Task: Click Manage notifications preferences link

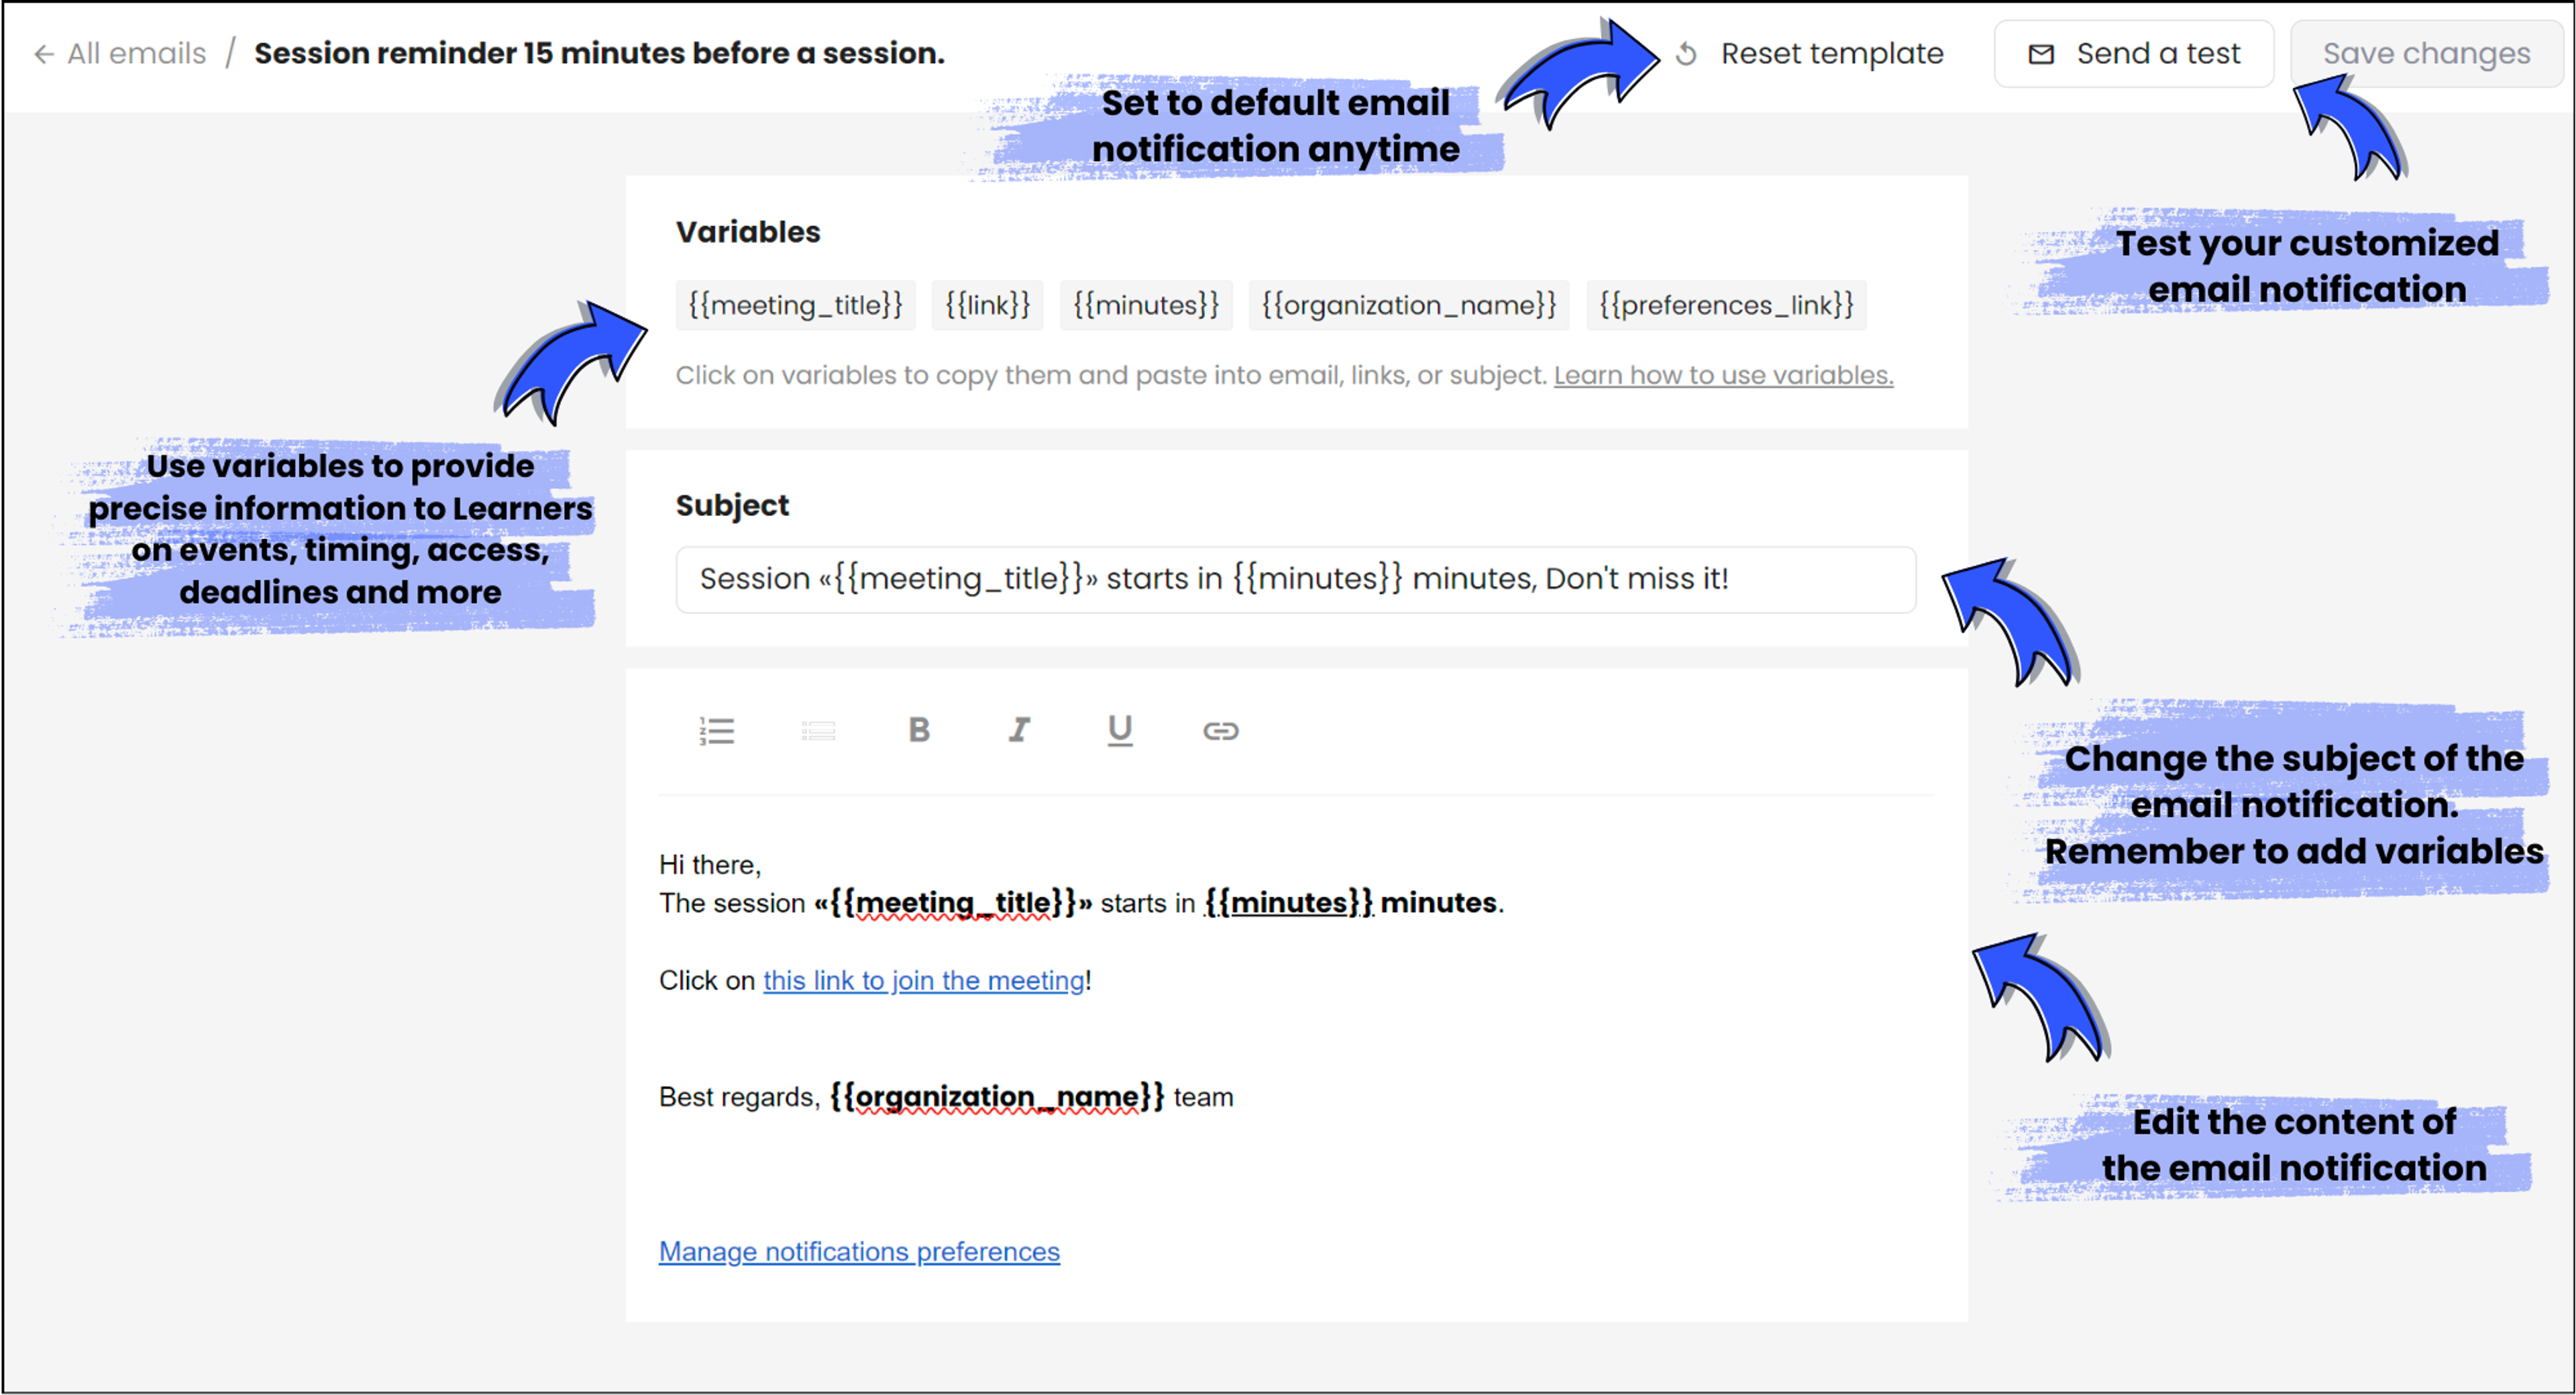Action: [859, 1252]
